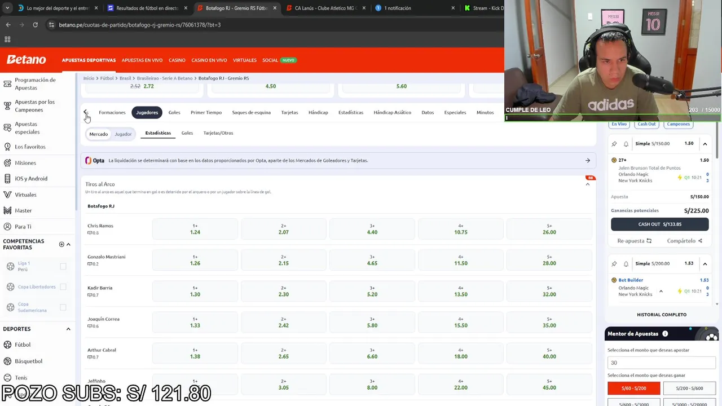Pin the Simple S/150.00 bet
The width and height of the screenshot is (722, 406).
click(614, 144)
